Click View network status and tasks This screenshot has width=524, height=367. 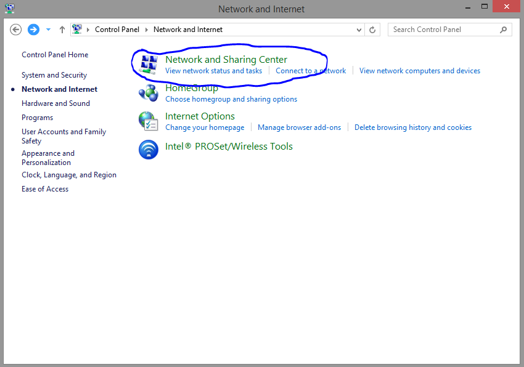pyautogui.click(x=213, y=71)
